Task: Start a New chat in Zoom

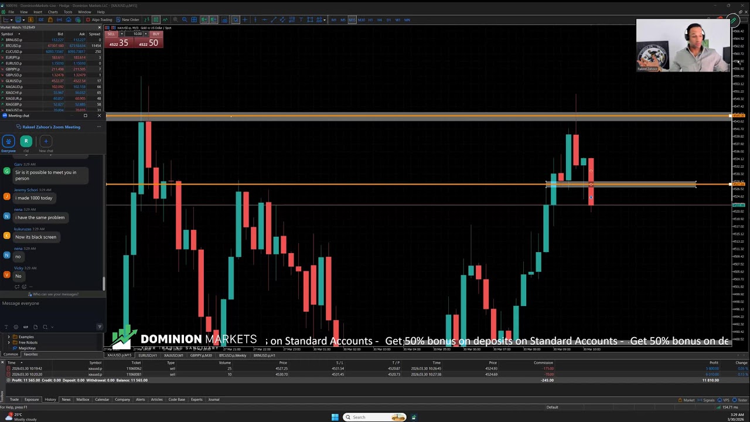Action: click(46, 144)
